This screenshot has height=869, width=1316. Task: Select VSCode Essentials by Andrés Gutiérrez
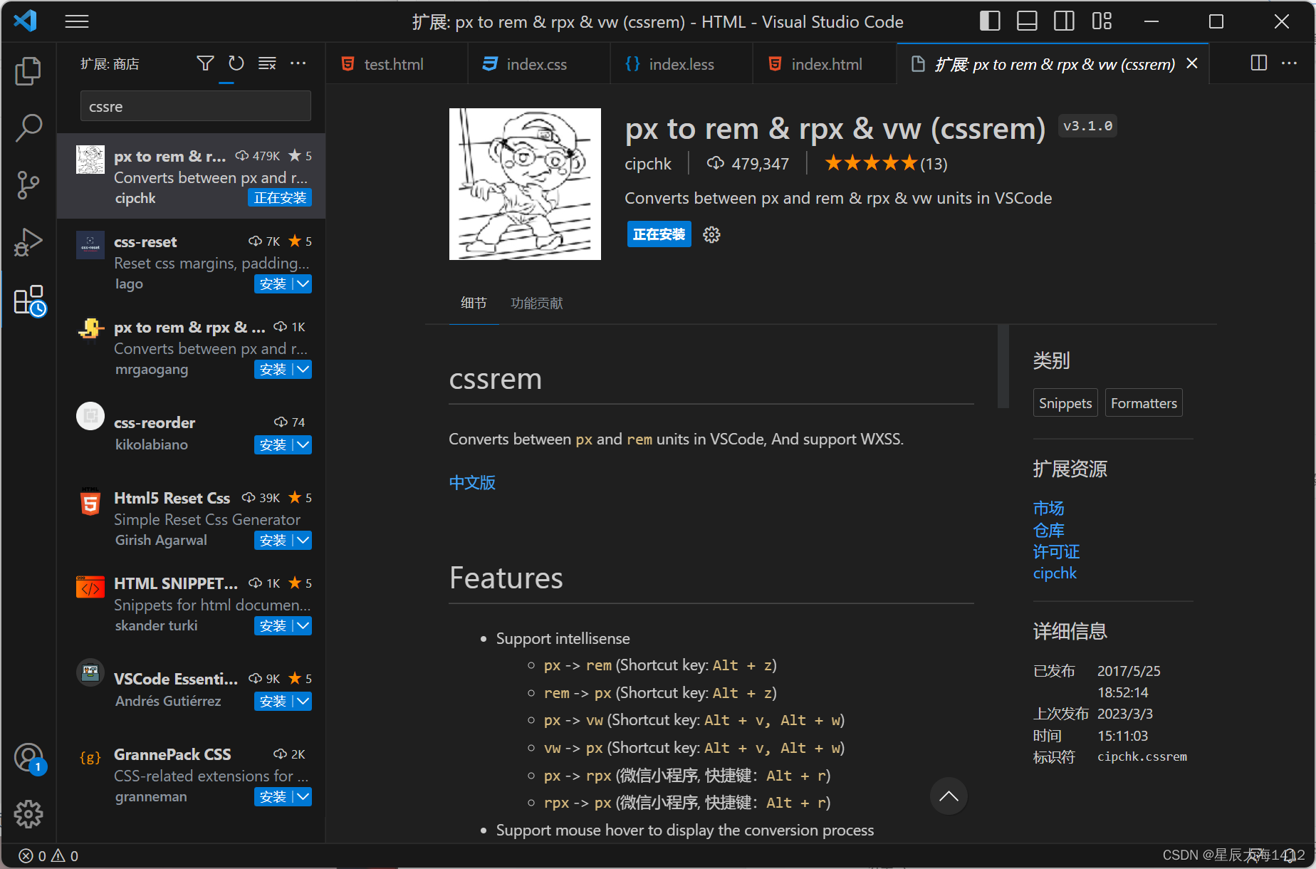[191, 689]
